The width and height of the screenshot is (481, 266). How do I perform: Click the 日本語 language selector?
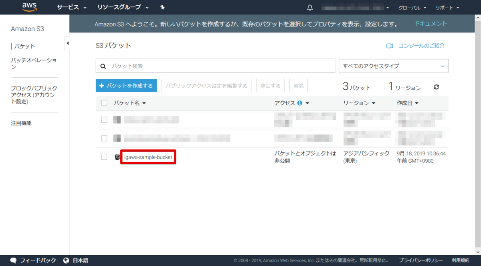click(x=81, y=260)
